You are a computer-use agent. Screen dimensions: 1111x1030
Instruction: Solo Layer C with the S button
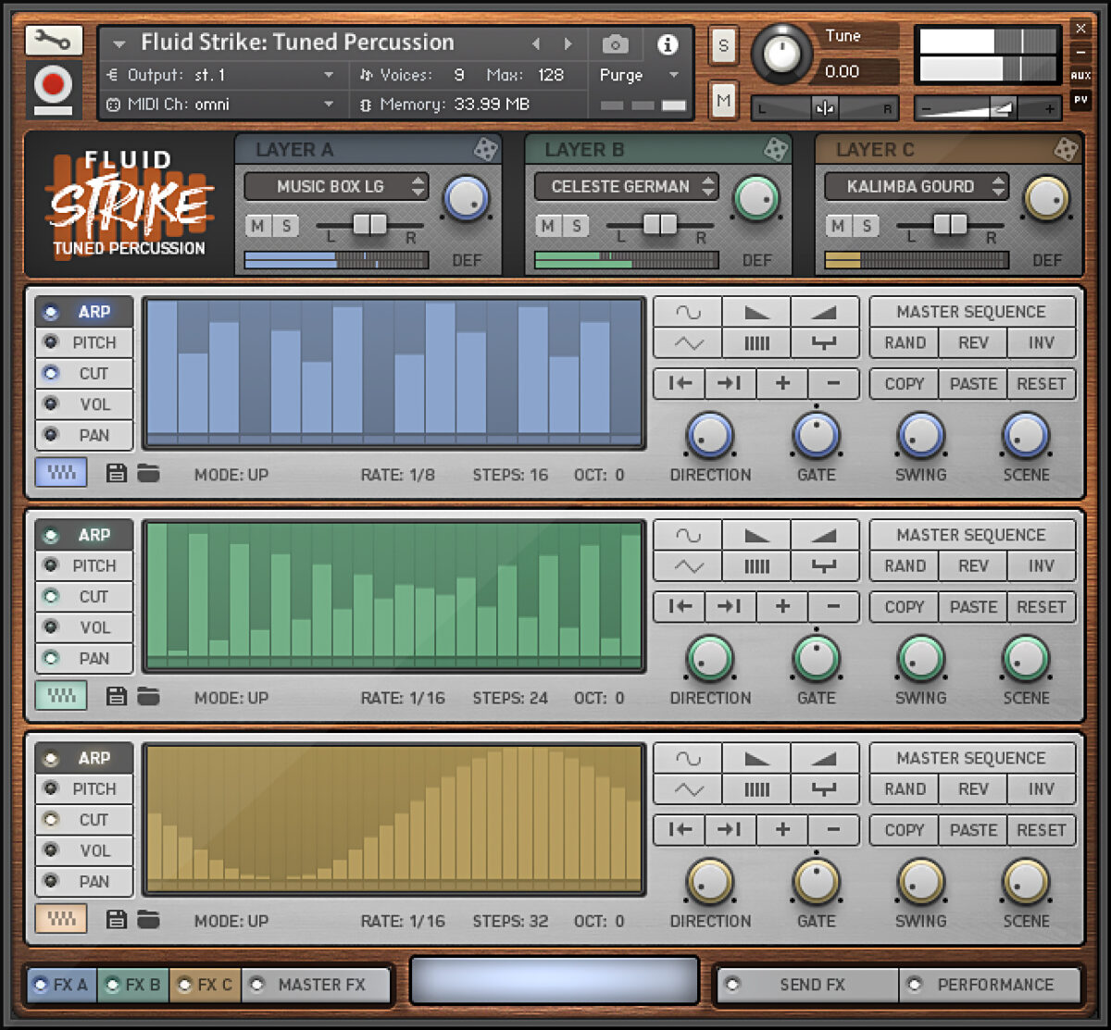(868, 225)
